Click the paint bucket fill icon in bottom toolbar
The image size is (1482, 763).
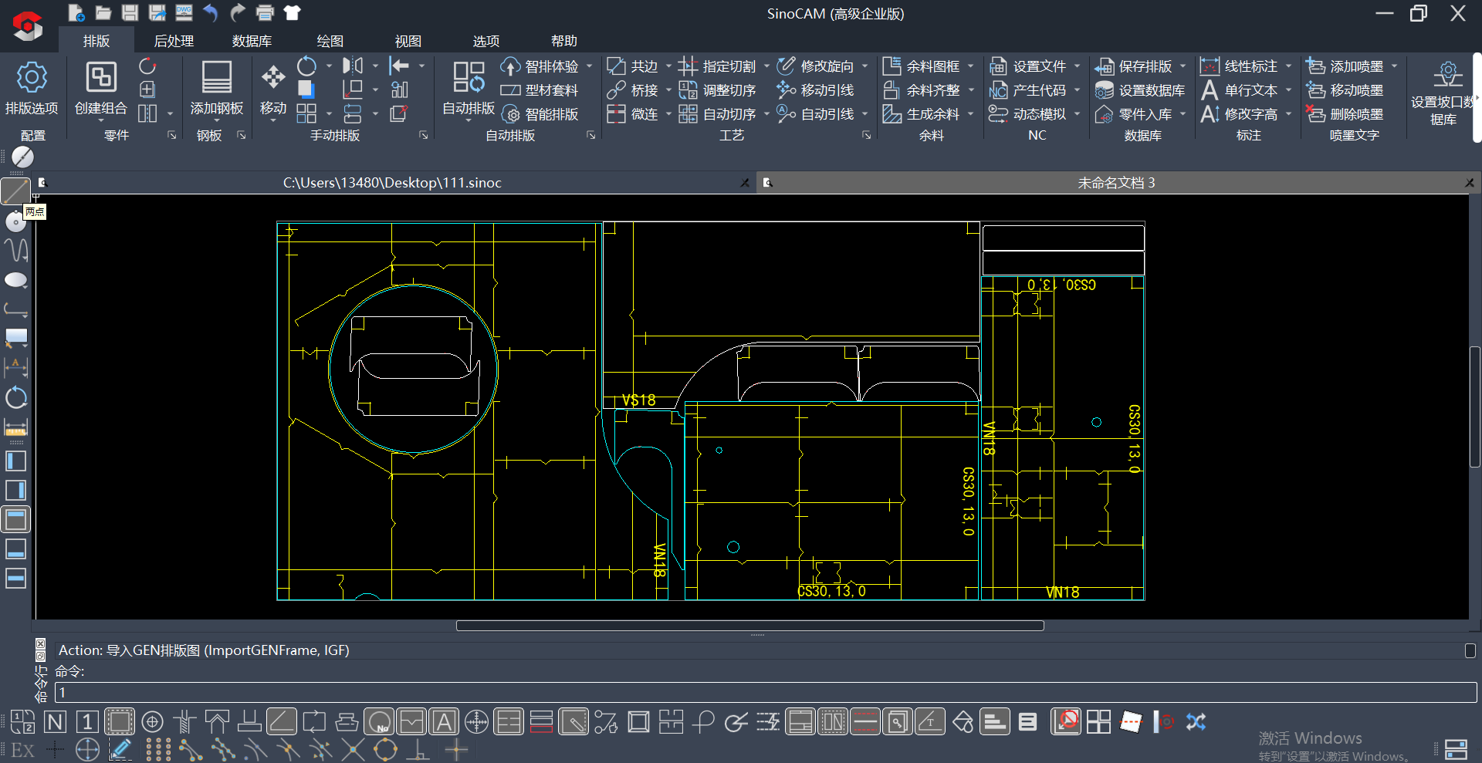point(963,722)
